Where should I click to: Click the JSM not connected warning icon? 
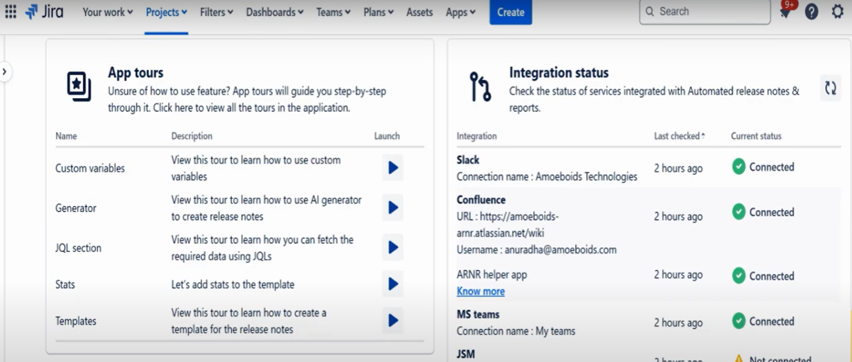tap(739, 359)
